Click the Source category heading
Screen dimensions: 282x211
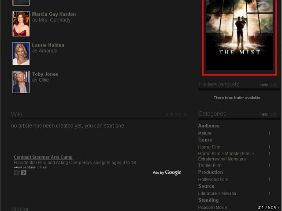(x=206, y=186)
